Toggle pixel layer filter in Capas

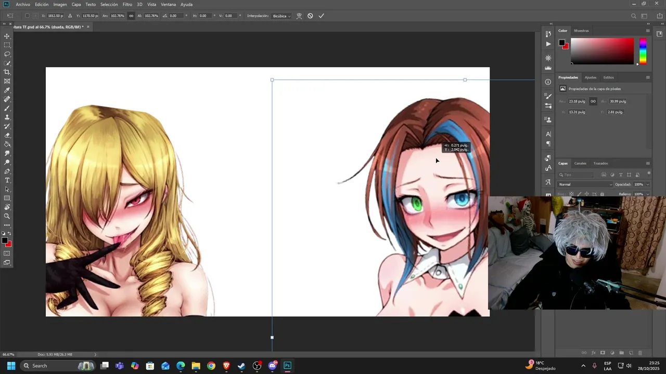coord(604,175)
